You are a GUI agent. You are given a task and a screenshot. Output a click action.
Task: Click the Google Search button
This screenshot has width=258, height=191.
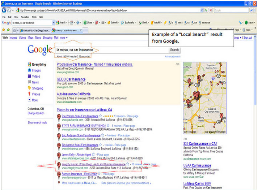tap(174, 50)
